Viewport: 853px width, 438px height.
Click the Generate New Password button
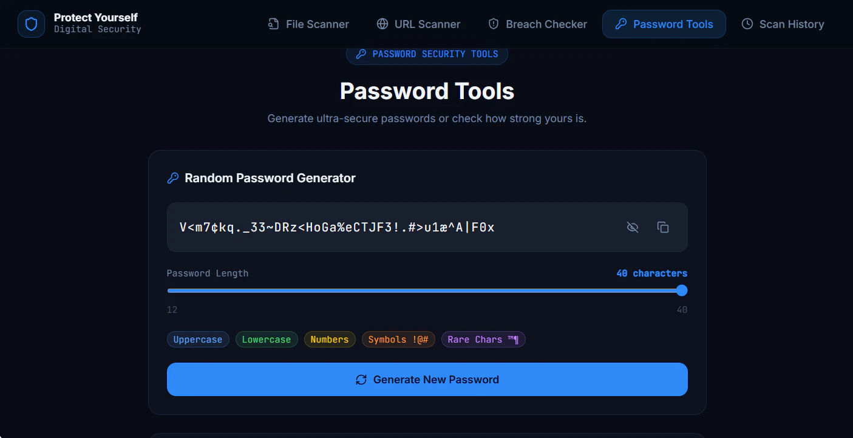click(x=427, y=380)
